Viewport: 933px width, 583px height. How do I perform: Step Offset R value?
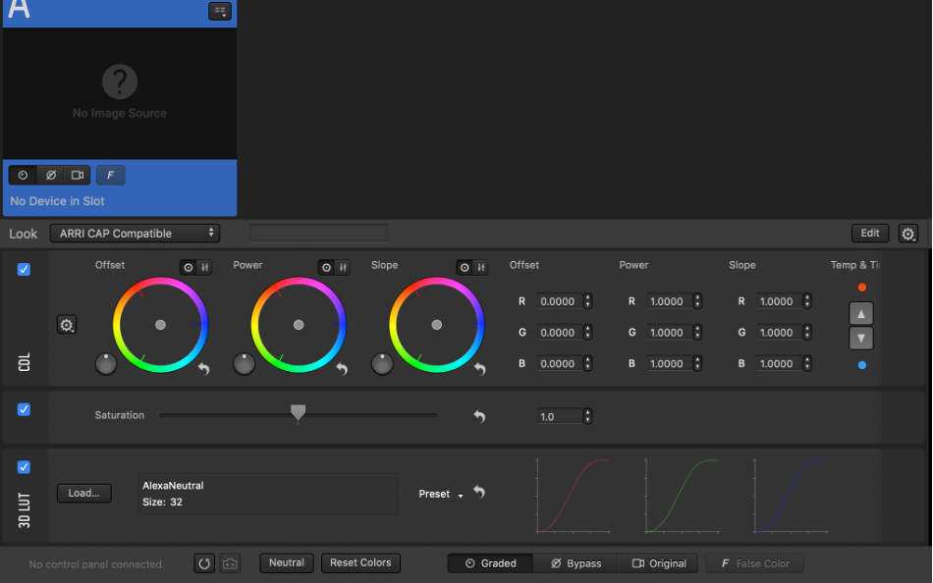pyautogui.click(x=587, y=301)
